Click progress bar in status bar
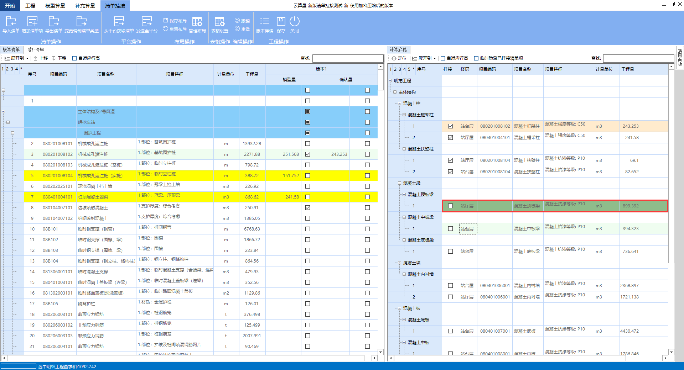The image size is (684, 370). point(19,366)
